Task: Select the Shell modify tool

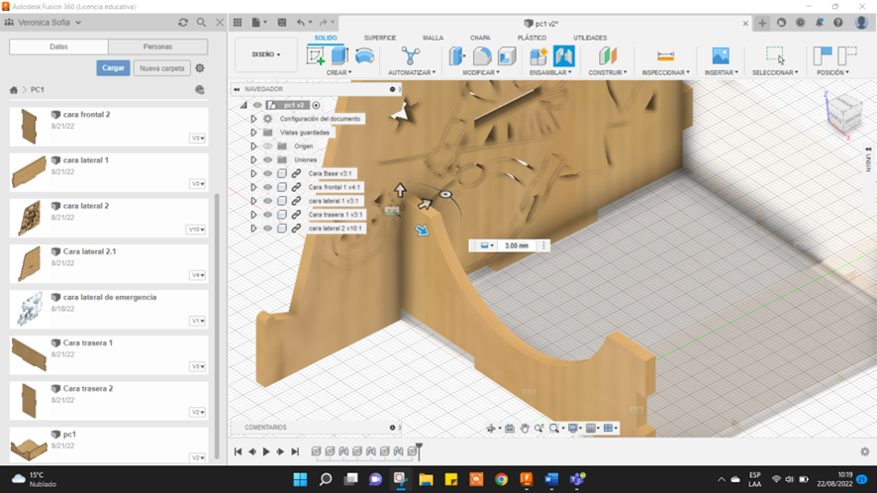Action: [x=507, y=56]
